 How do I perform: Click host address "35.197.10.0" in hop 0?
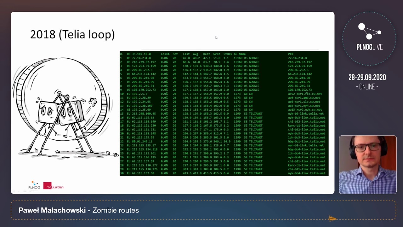tap(141, 54)
